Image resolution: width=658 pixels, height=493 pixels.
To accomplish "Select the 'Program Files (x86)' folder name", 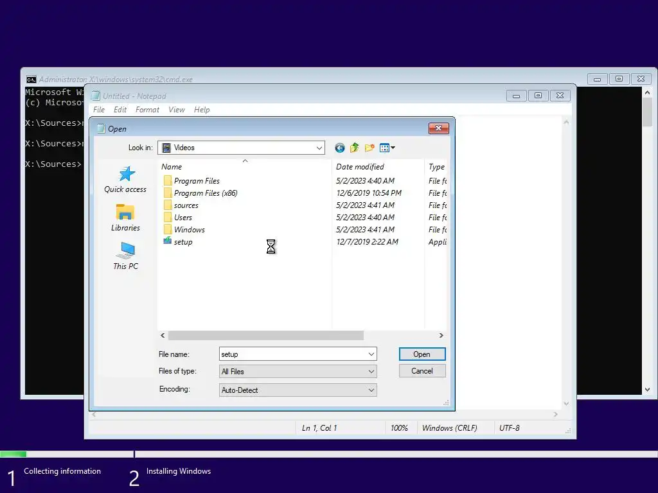I will tap(206, 193).
